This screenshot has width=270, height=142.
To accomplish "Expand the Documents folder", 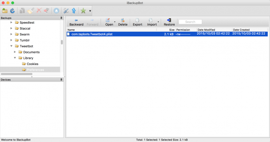I will click(15, 52).
